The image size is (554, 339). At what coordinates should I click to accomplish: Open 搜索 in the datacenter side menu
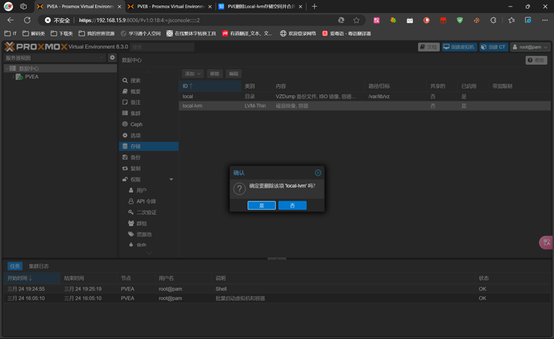pyautogui.click(x=149, y=81)
